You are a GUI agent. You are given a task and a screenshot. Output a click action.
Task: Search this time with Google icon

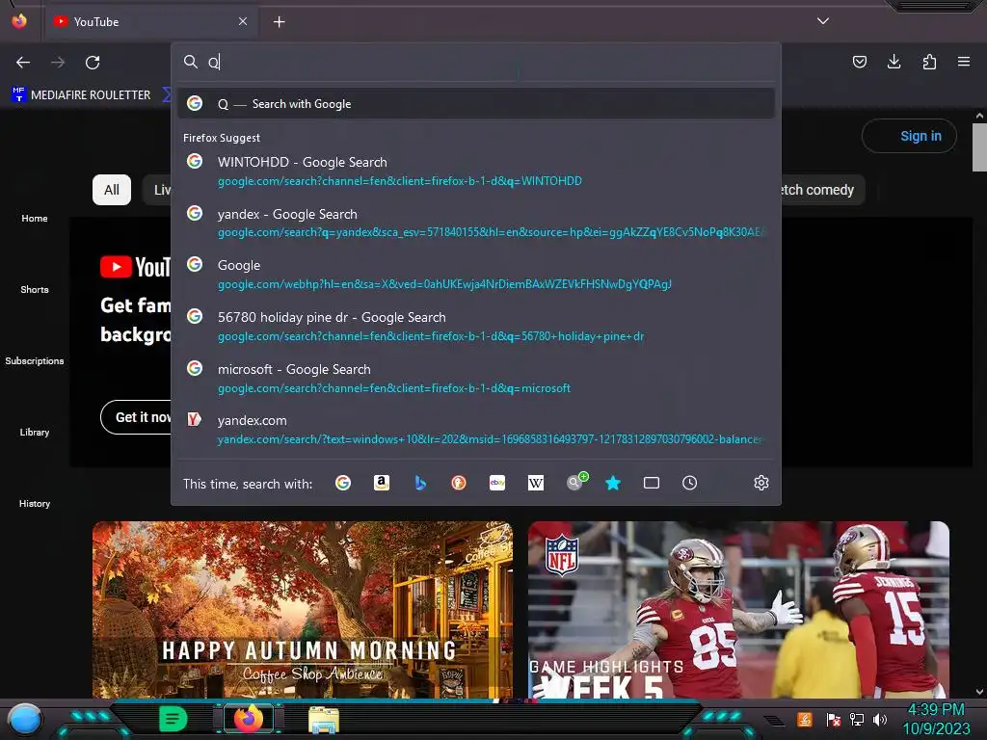pyautogui.click(x=343, y=483)
